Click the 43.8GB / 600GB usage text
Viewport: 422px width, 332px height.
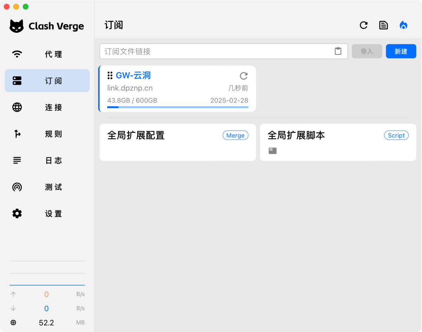(x=132, y=101)
